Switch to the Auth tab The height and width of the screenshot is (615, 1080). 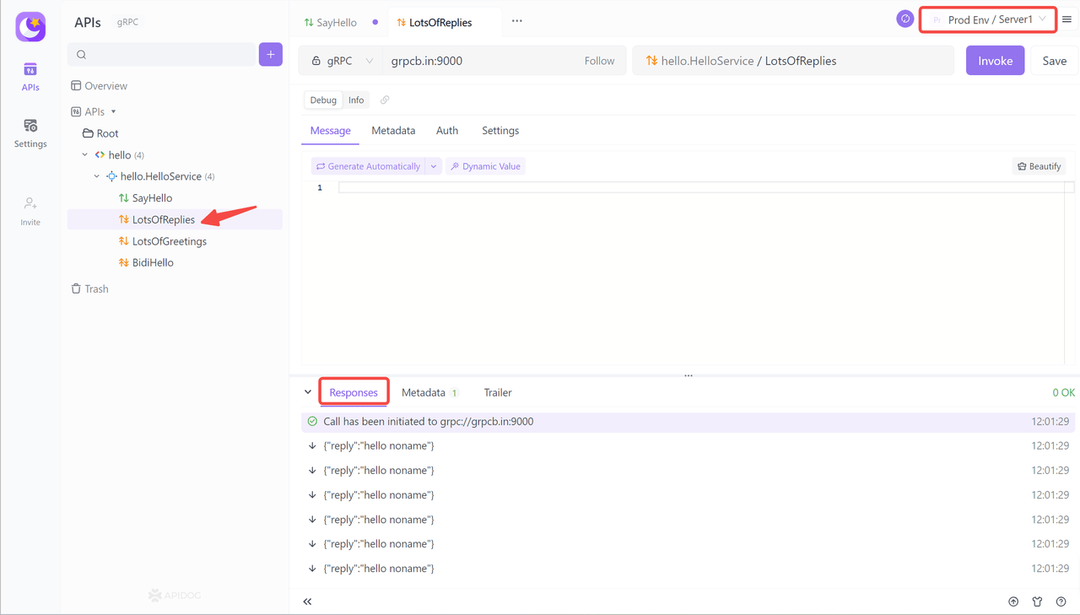pyautogui.click(x=446, y=130)
